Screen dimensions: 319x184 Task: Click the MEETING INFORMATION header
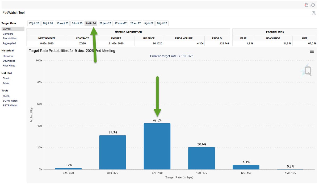point(128,32)
